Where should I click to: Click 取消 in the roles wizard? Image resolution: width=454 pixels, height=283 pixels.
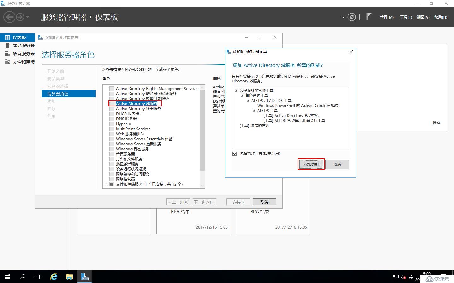[x=264, y=202]
